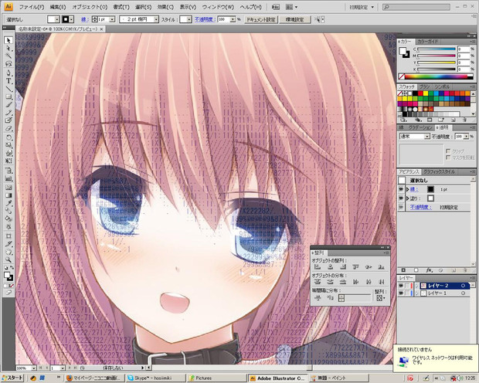This screenshot has height=383, width=479.
Task: Expand レイヤー 1 disclosure triangle
Action: click(x=417, y=293)
